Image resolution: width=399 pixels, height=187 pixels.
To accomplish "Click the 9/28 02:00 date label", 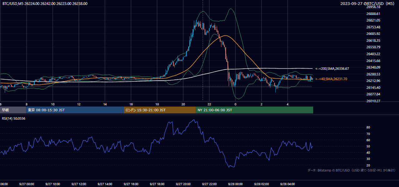I will pyautogui.click(x=262, y=184).
